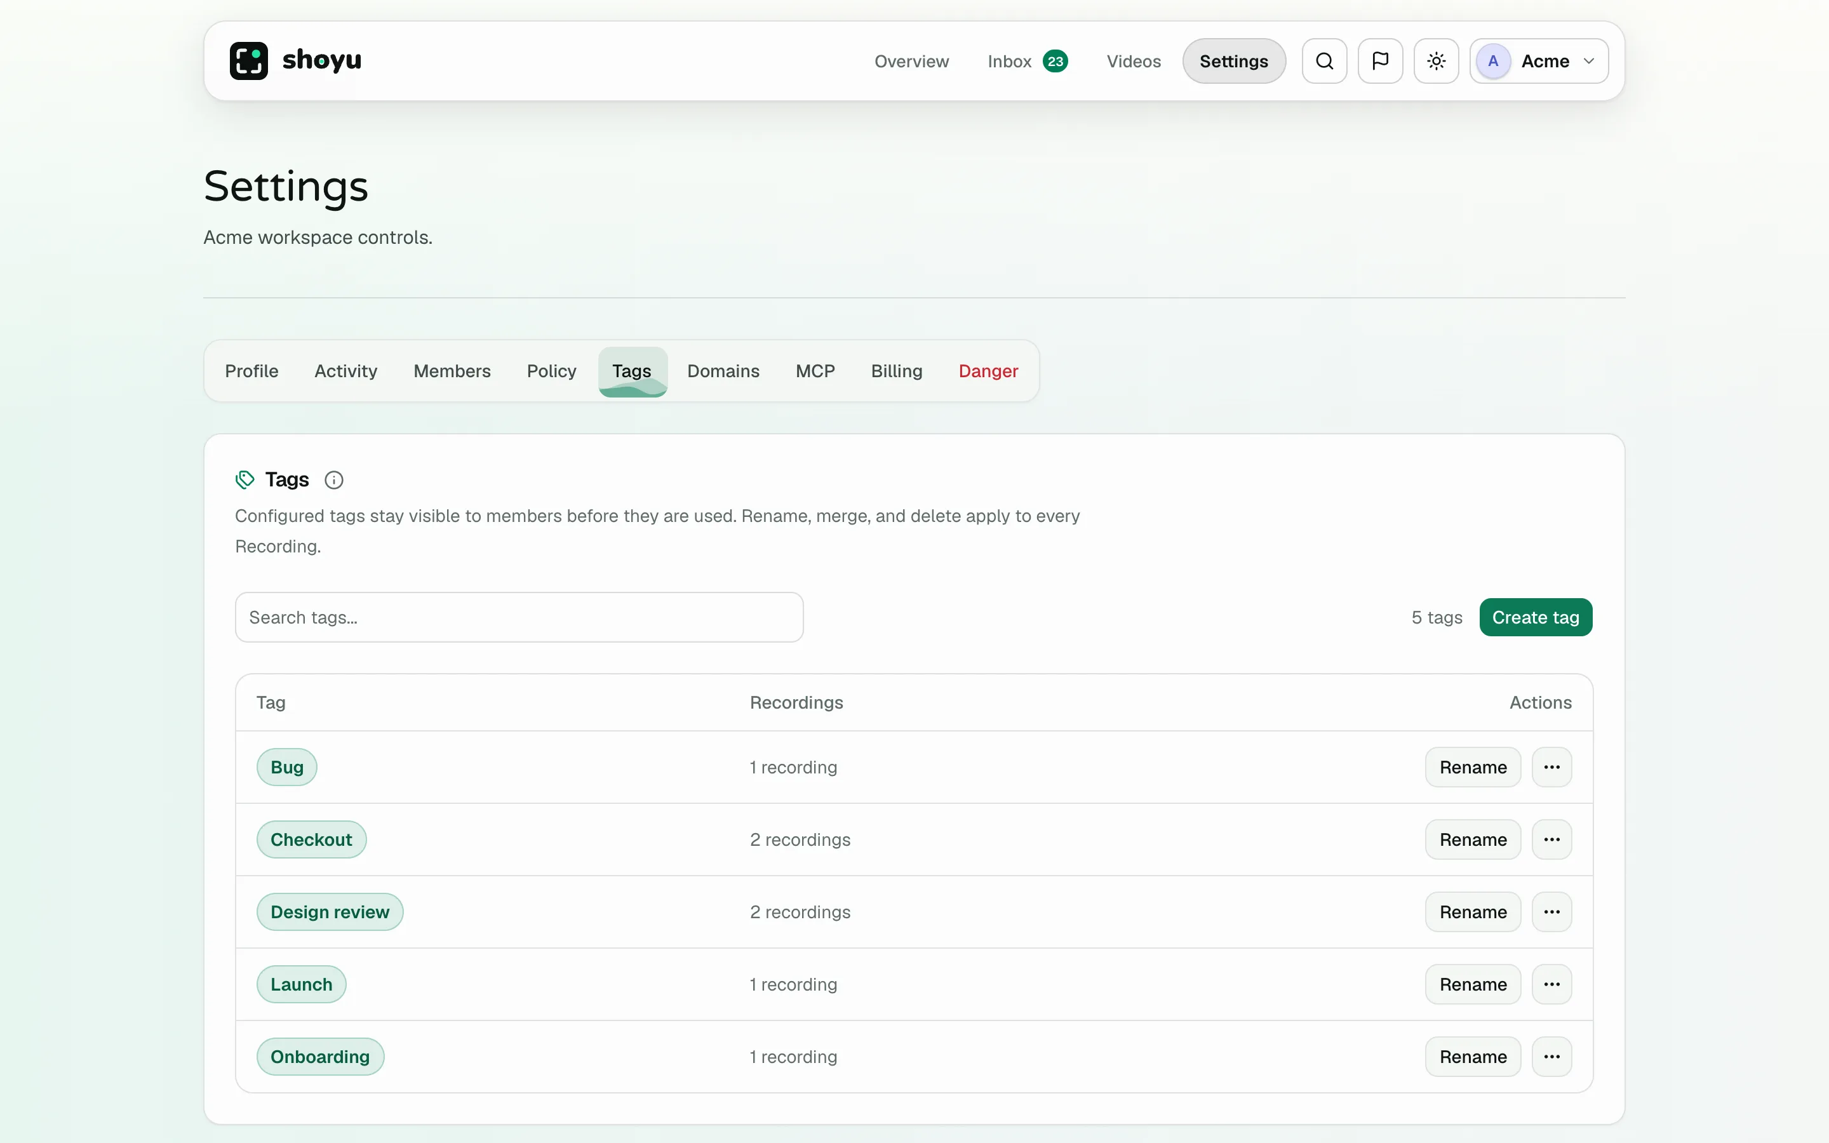This screenshot has width=1829, height=1143.
Task: Switch to the Activity tab
Action: click(x=345, y=371)
